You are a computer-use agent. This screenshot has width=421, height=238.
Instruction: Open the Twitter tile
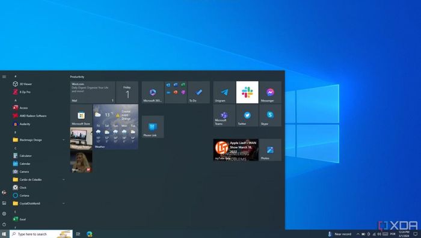247,115
